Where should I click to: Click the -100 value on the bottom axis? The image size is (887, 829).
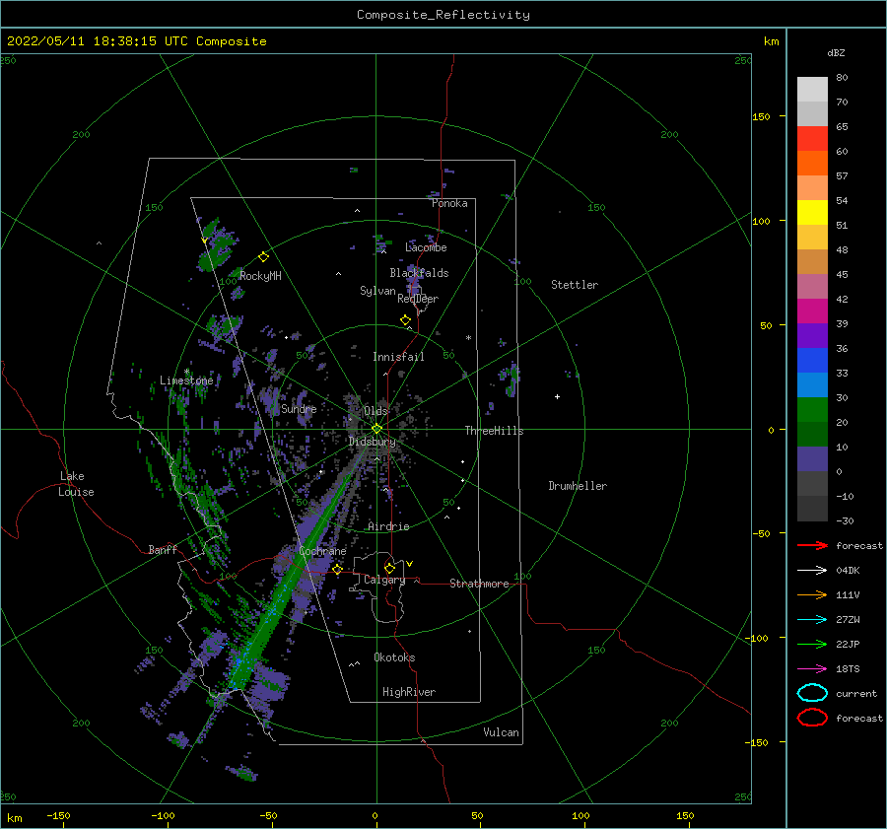tap(163, 815)
